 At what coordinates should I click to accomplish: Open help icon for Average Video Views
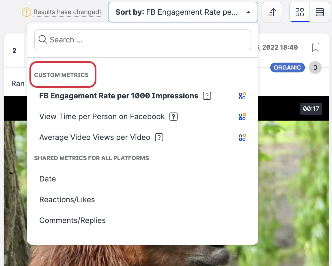coord(159,137)
